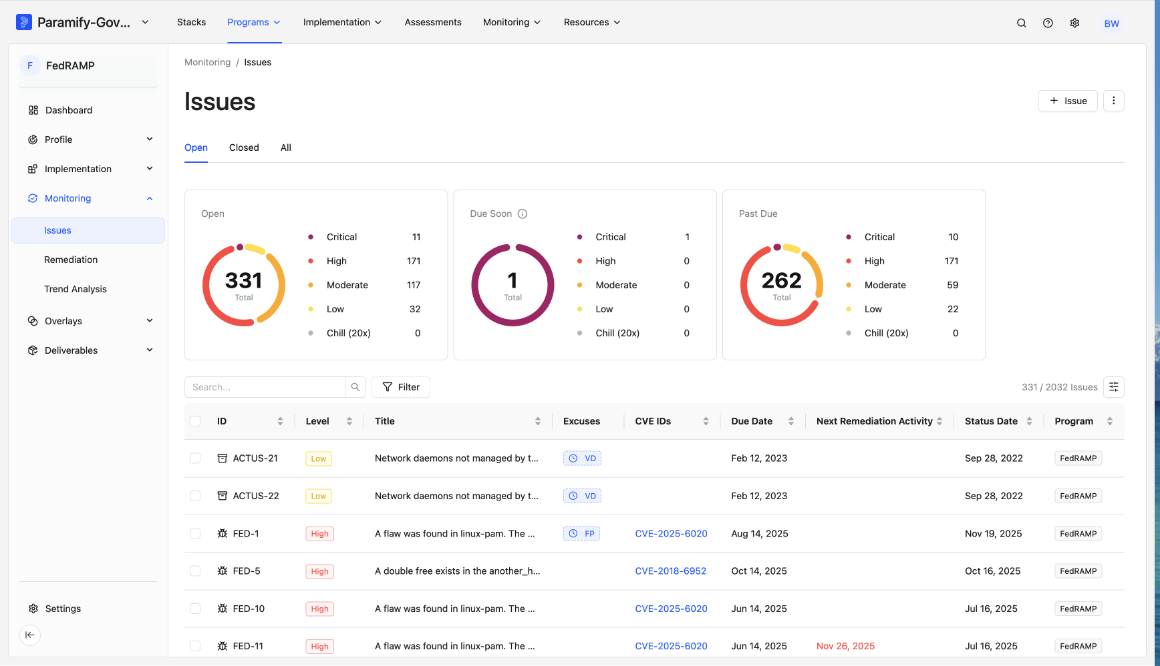The height and width of the screenshot is (666, 1160).
Task: Click the sidebar collapse arrow icon
Action: (30, 635)
